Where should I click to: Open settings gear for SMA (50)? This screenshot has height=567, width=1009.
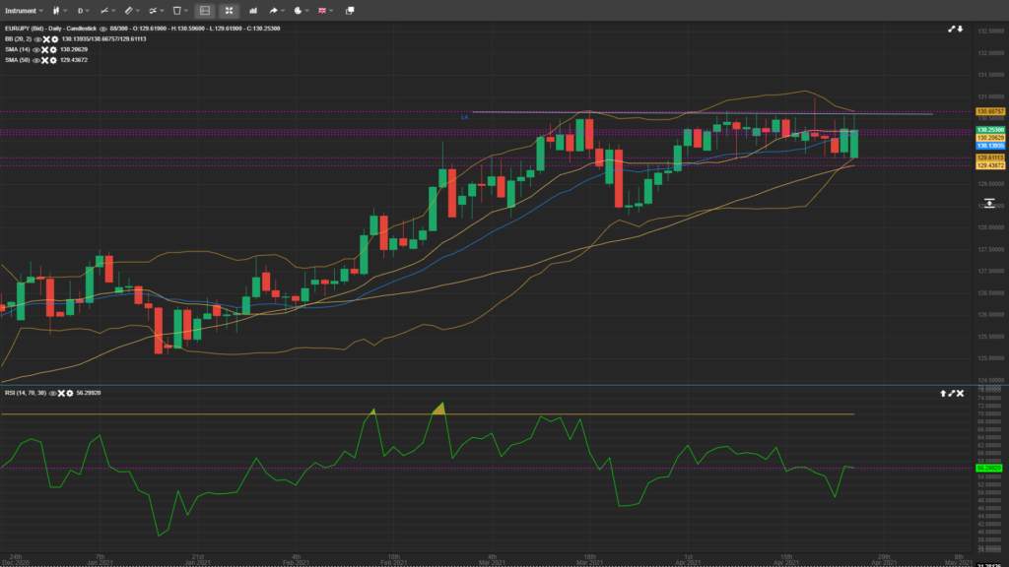(x=53, y=60)
